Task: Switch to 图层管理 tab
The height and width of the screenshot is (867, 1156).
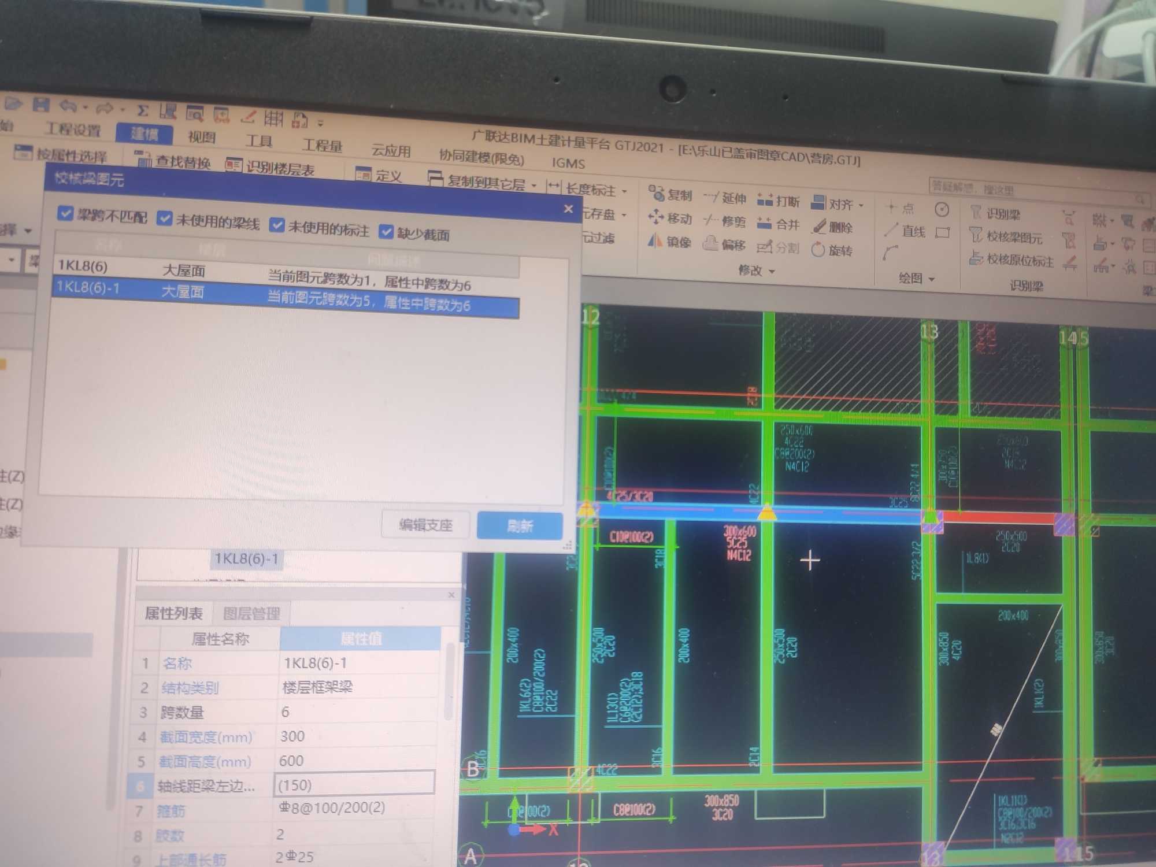Action: coord(251,613)
